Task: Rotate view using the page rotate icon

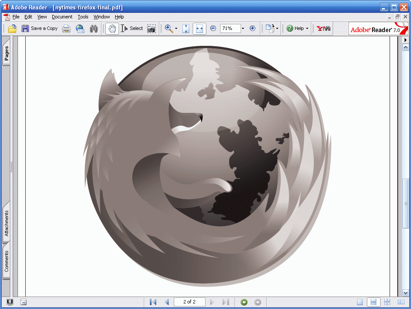Action: click(270, 28)
